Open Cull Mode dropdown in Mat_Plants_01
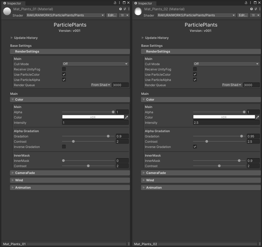262x247 pixels. [95, 64]
